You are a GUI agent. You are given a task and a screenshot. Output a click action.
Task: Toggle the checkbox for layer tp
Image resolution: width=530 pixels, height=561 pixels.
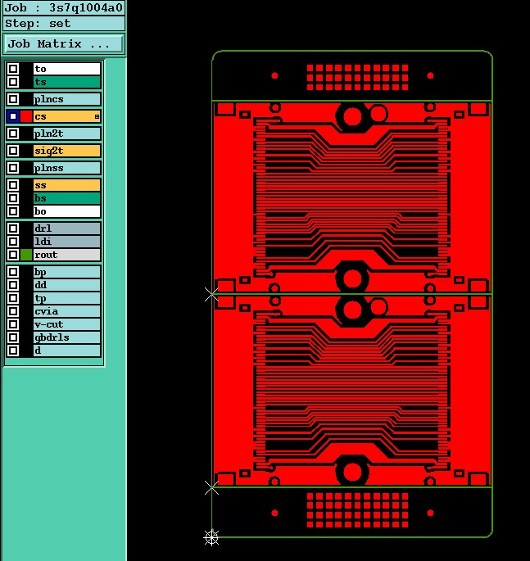click(13, 298)
